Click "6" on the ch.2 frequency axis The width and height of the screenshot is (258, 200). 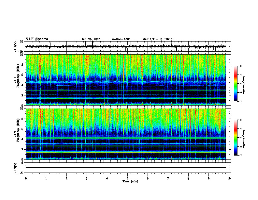click(x=23, y=129)
